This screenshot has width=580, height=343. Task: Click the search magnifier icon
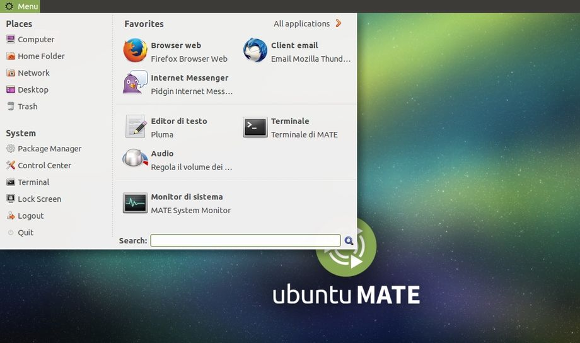point(349,241)
